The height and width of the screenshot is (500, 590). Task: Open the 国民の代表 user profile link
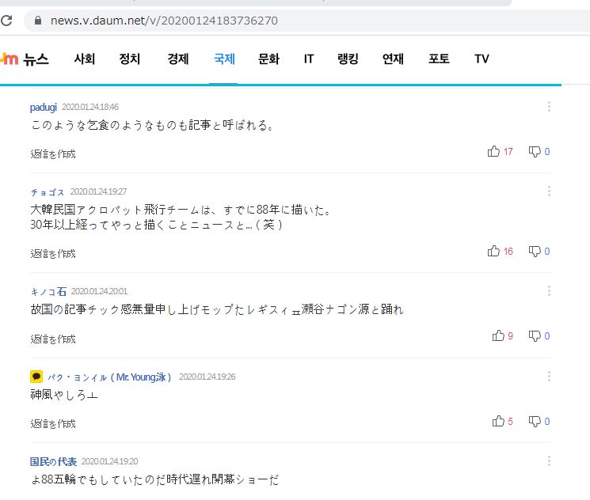53,461
